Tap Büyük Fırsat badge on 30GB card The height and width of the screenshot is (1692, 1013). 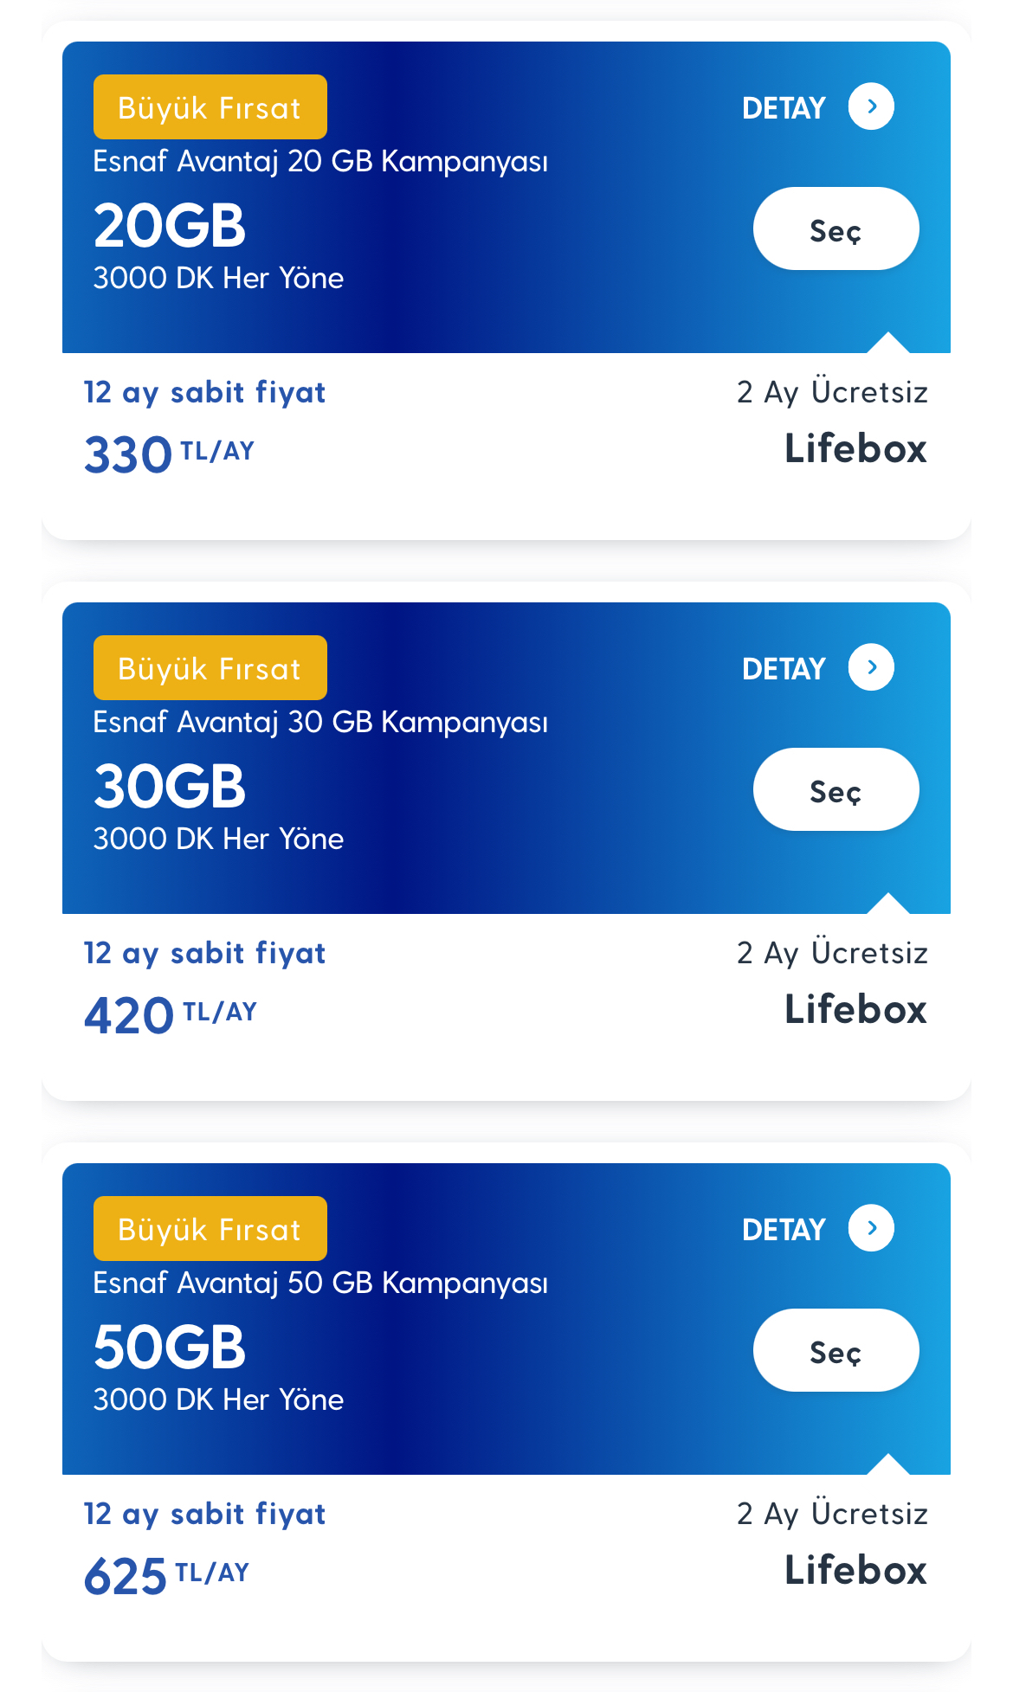[x=210, y=668]
